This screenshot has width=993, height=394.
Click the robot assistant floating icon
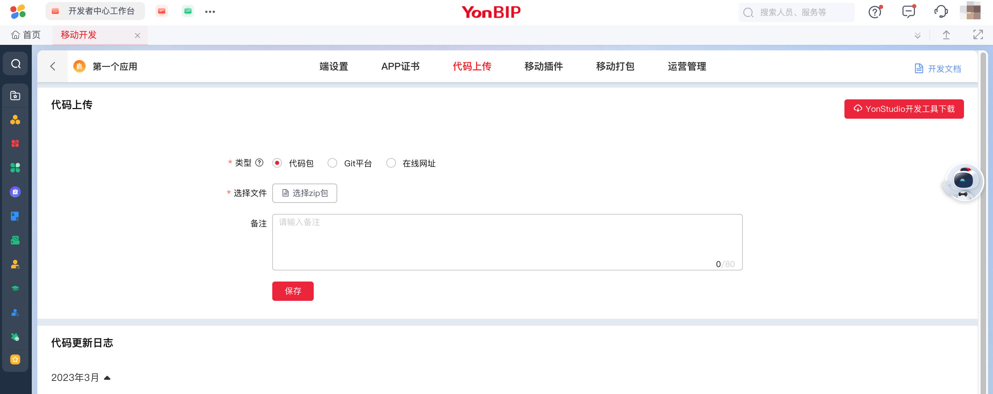click(x=963, y=181)
